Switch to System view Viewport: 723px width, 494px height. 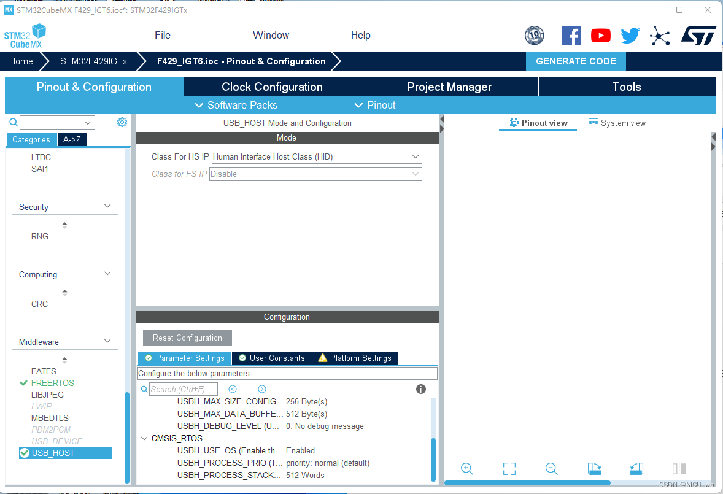click(617, 123)
